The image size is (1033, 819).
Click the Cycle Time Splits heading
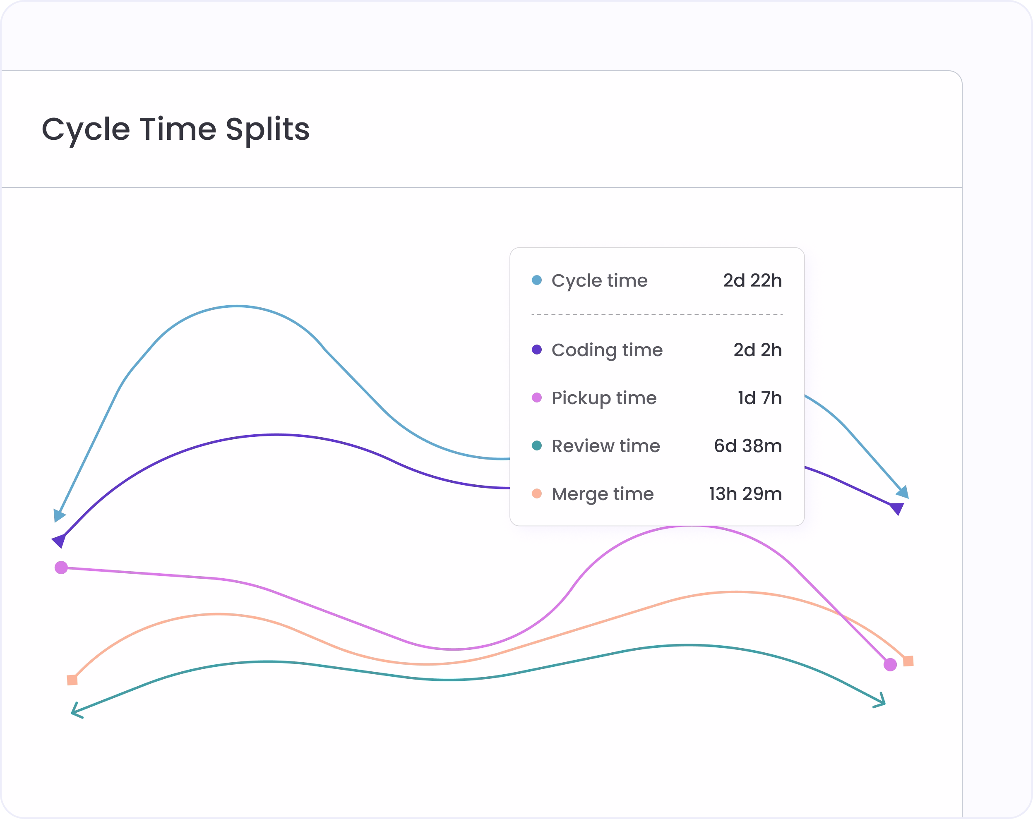(175, 130)
